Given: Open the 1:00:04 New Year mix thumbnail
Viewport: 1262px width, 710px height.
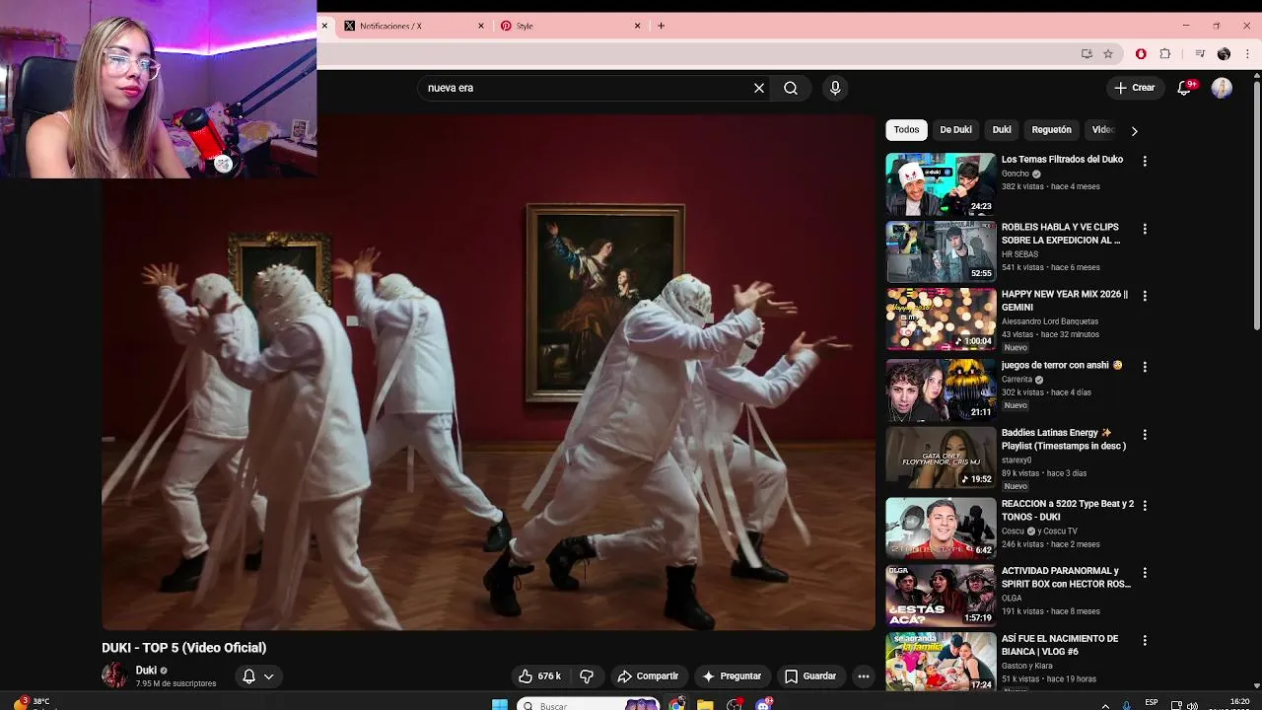Looking at the screenshot, I should (941, 319).
